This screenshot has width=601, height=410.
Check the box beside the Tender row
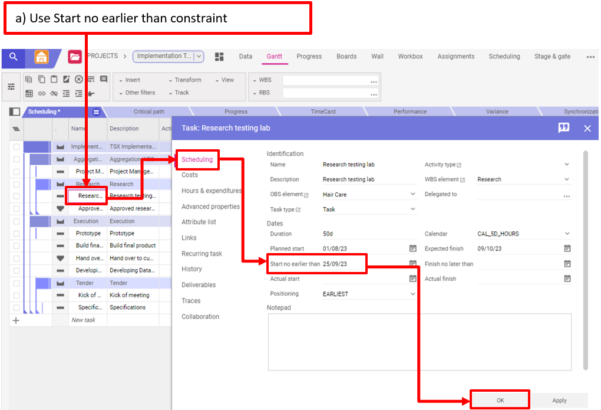coord(16,283)
